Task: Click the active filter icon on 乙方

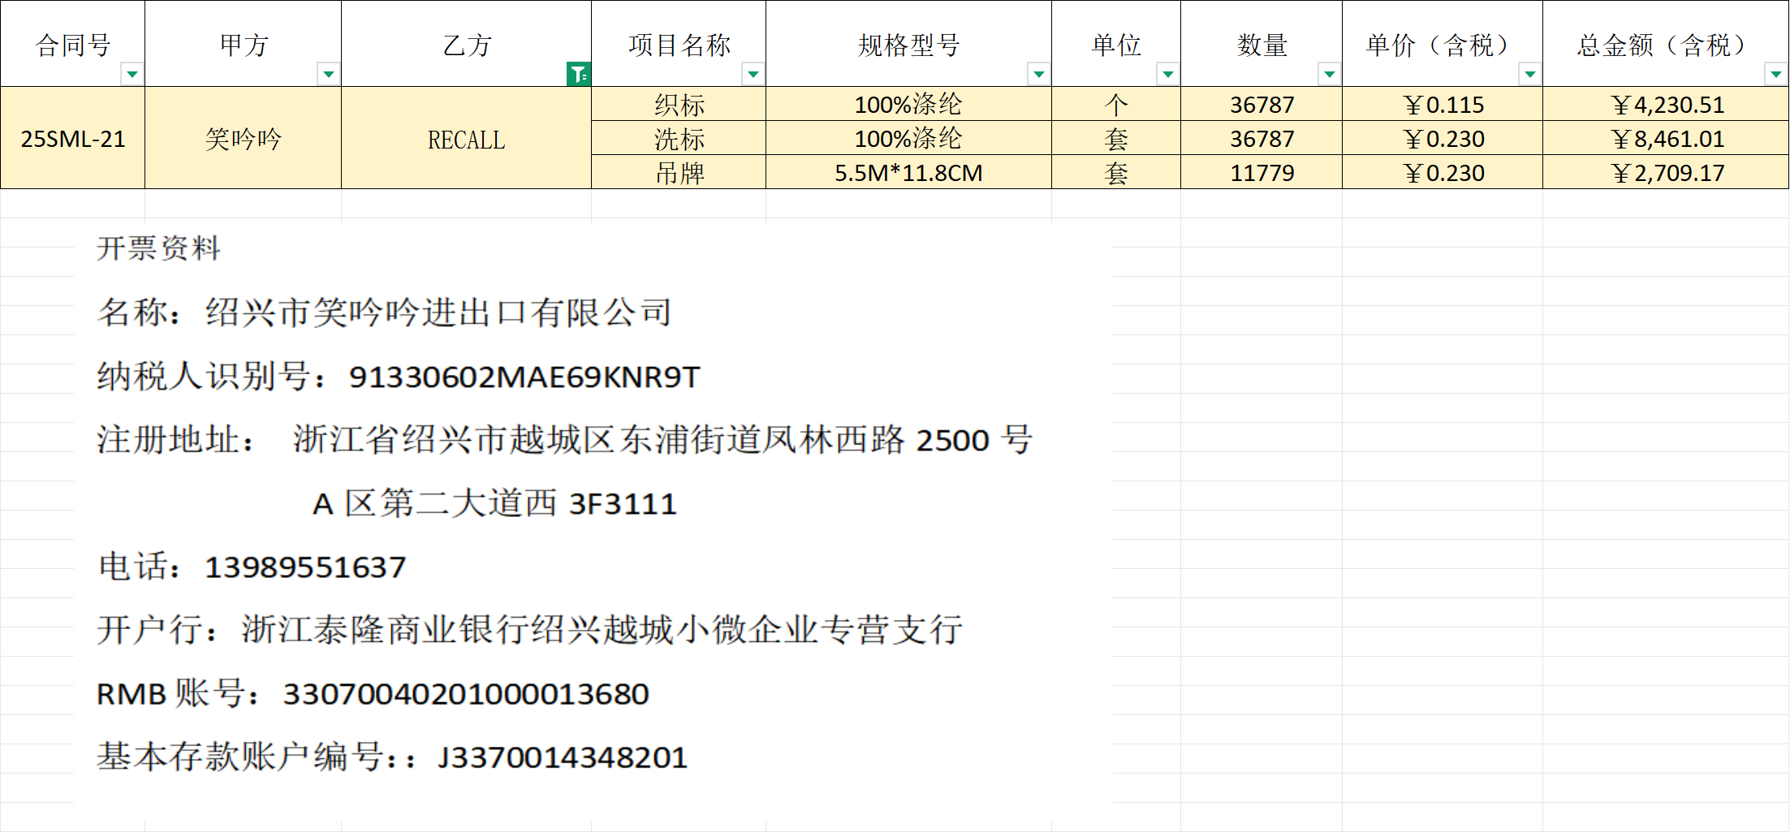Action: click(x=578, y=75)
